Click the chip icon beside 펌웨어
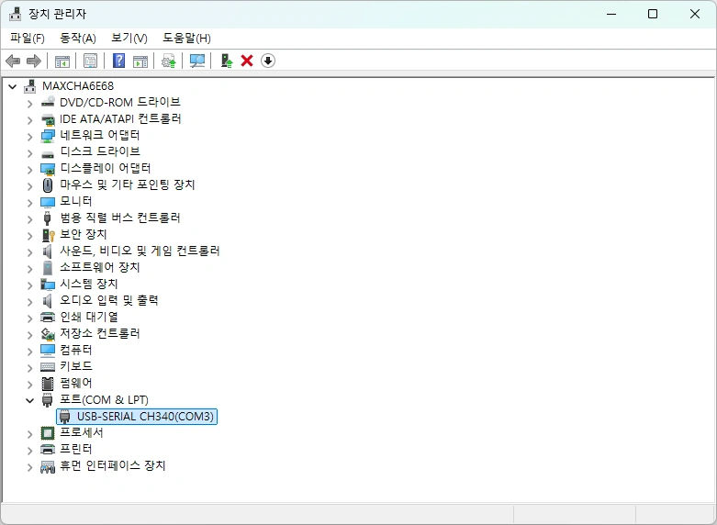 [x=48, y=384]
